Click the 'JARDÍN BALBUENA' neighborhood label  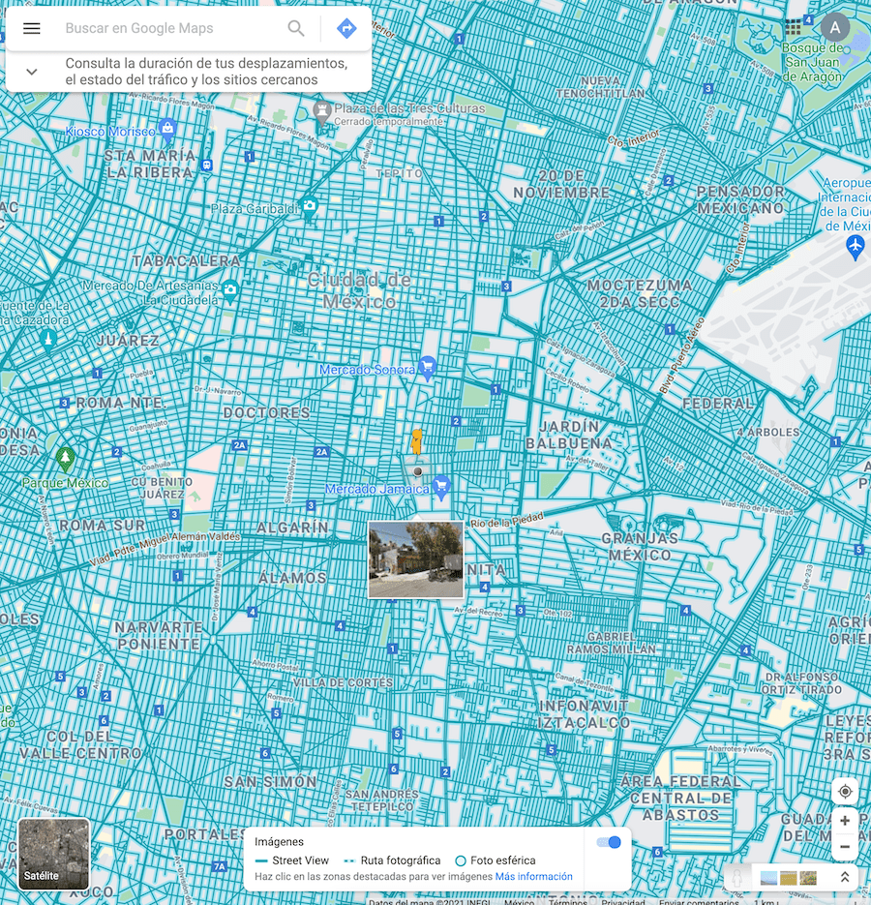pyautogui.click(x=569, y=435)
